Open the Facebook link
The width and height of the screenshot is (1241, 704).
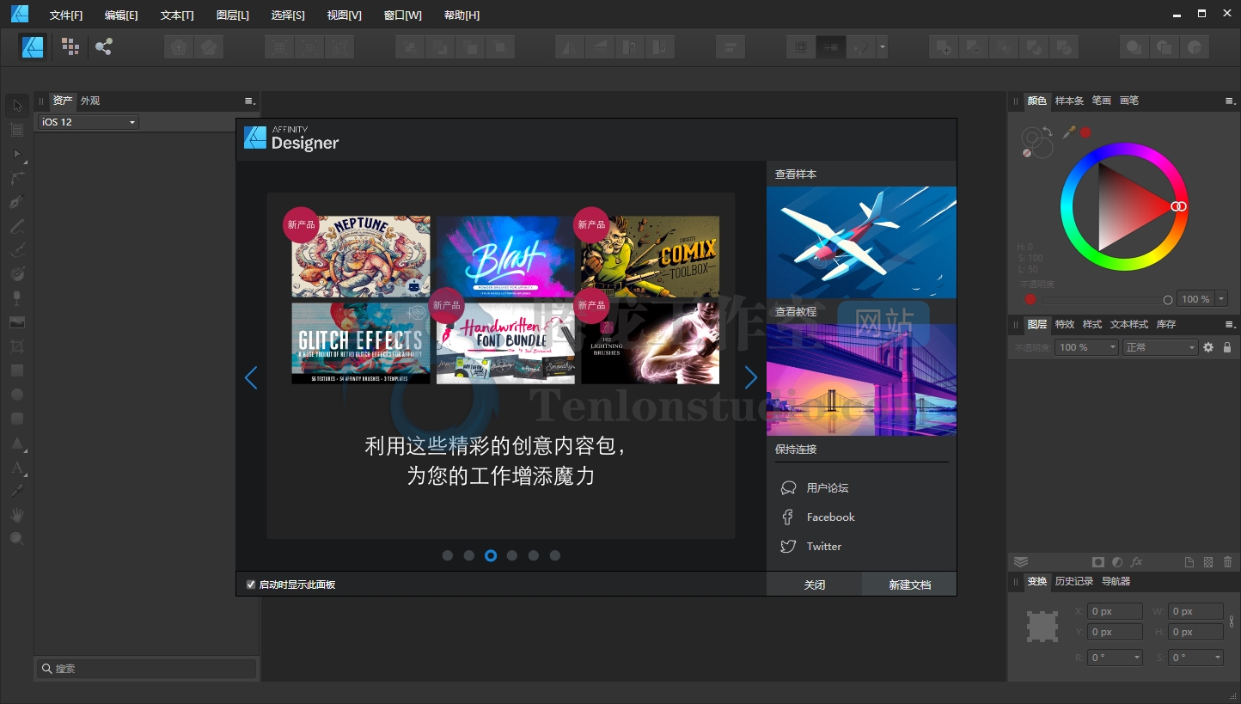tap(831, 517)
